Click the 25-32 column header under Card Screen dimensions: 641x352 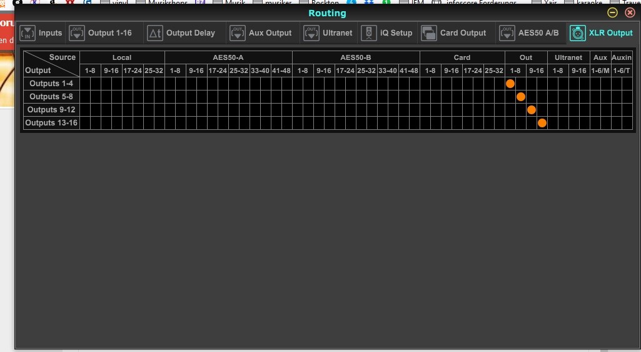coord(494,71)
